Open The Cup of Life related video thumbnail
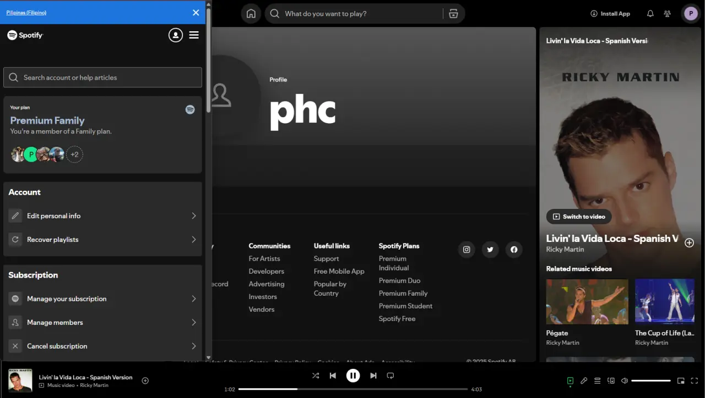The height and width of the screenshot is (398, 705). [x=665, y=302]
